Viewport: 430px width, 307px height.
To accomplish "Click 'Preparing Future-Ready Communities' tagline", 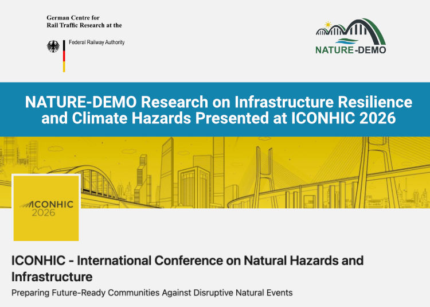I will pyautogui.click(x=152, y=293).
